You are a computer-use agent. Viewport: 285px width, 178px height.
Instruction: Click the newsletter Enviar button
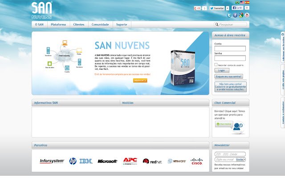click(240, 159)
